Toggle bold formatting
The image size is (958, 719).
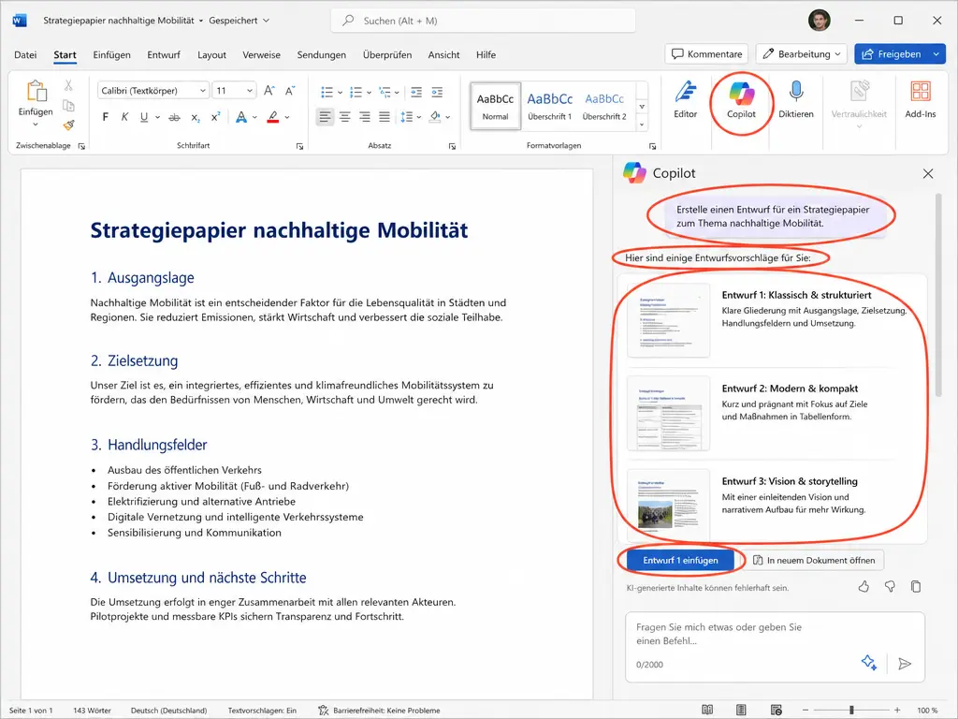[105, 117]
